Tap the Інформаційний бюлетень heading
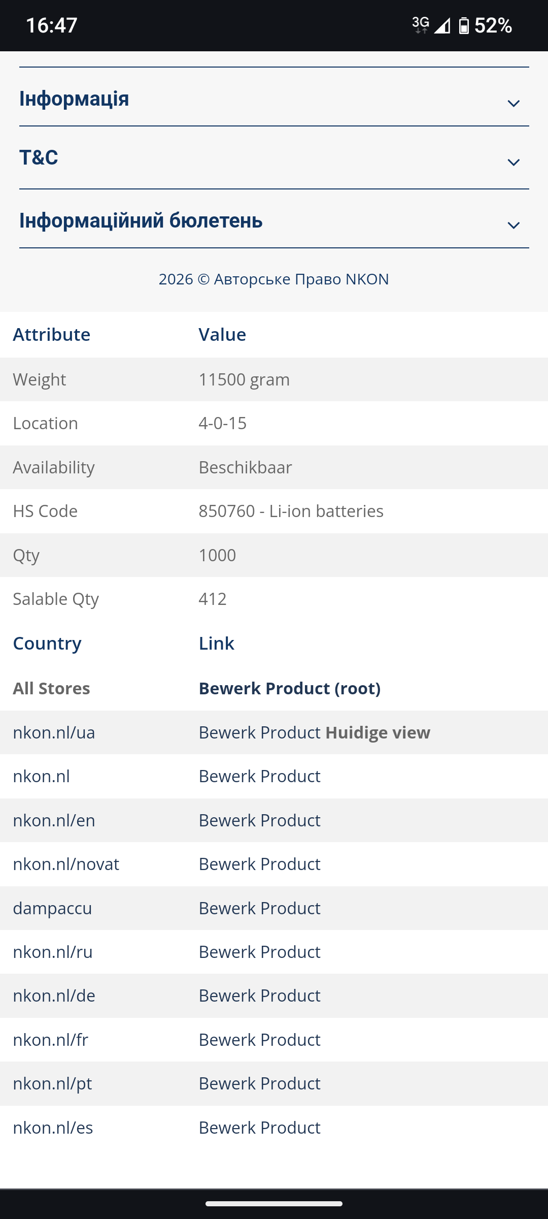Image resolution: width=548 pixels, height=1219 pixels. pos(141,221)
